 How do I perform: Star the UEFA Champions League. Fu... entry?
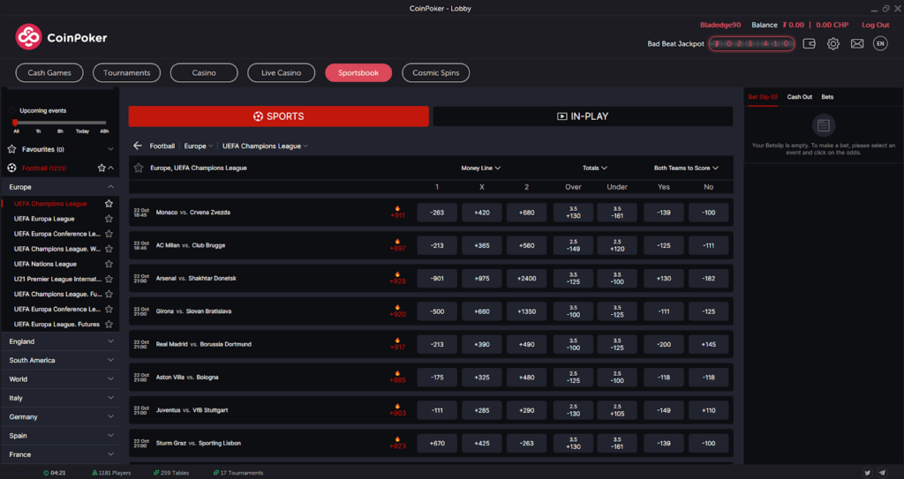click(109, 294)
